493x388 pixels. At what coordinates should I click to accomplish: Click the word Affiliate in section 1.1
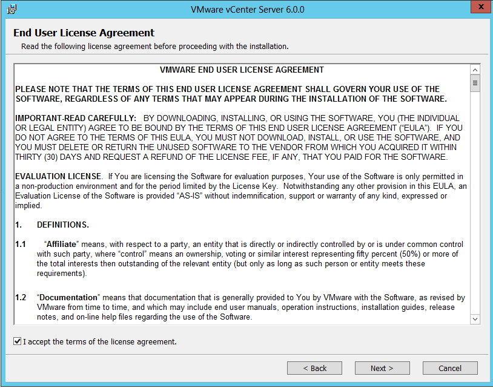(x=61, y=244)
